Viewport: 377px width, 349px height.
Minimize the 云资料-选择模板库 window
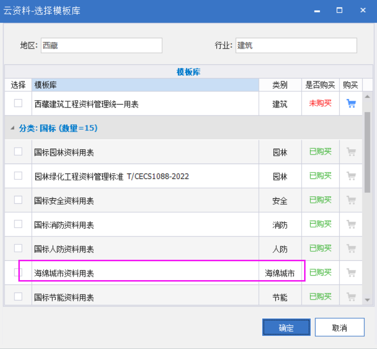click(x=317, y=10)
